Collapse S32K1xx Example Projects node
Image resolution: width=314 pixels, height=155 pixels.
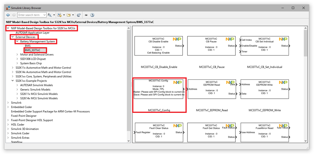(13, 81)
